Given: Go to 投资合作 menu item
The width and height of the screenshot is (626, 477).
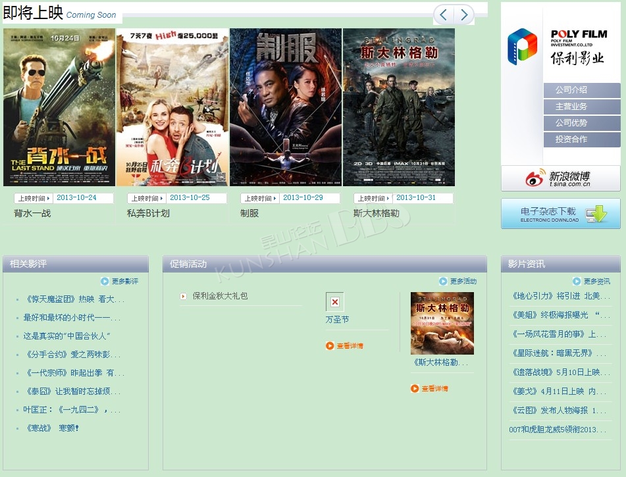Looking at the screenshot, I should click(x=582, y=139).
